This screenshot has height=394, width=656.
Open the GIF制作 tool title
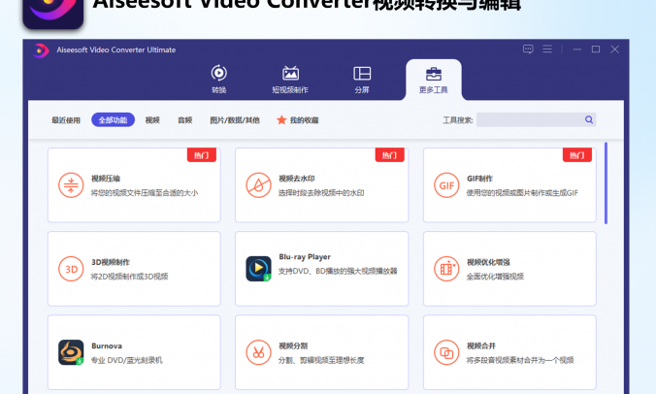[479, 179]
